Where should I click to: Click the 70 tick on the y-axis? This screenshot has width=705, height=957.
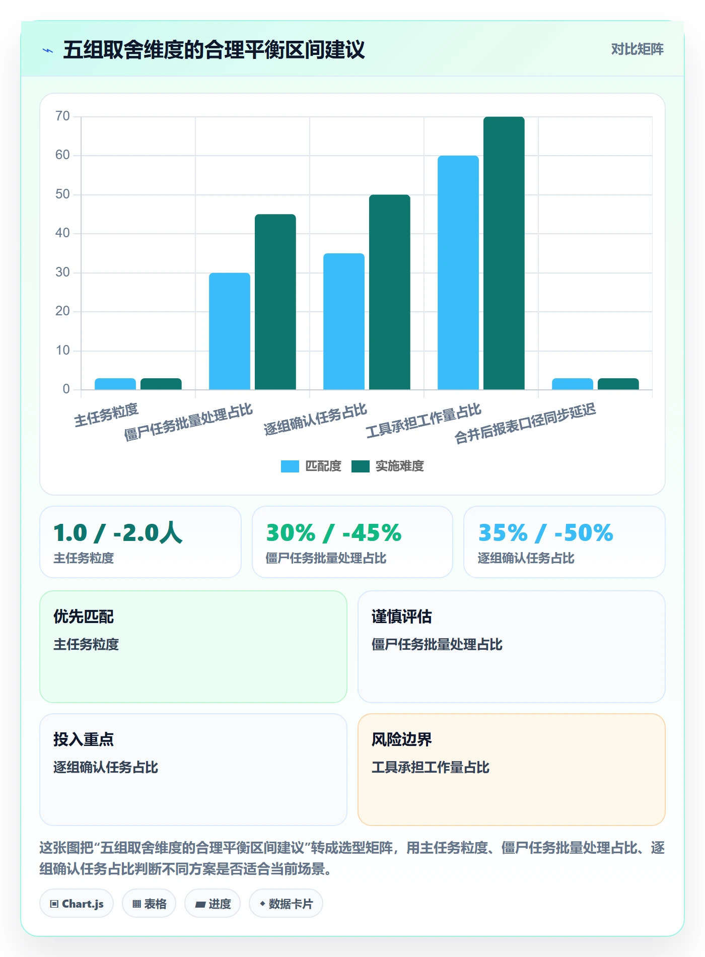pos(63,116)
